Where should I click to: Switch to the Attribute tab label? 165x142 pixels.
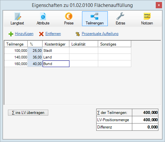(43, 23)
